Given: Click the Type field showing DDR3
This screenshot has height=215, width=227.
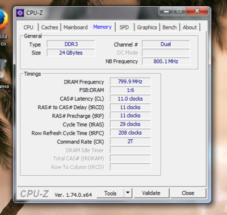Looking at the screenshot, I should 71,44.
